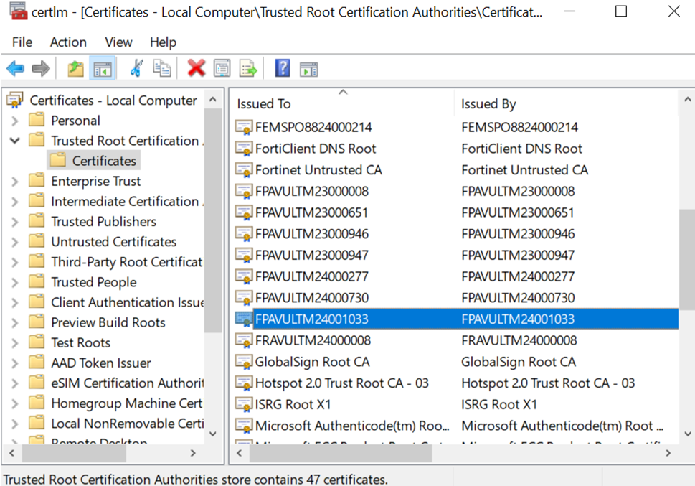Expand the Personal folder node
The image size is (695, 486).
point(14,121)
